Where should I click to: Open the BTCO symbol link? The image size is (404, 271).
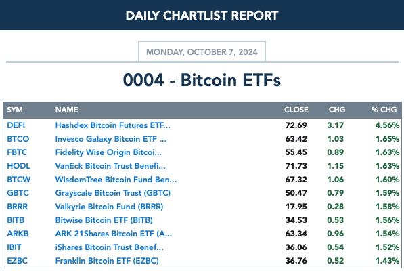(18, 139)
